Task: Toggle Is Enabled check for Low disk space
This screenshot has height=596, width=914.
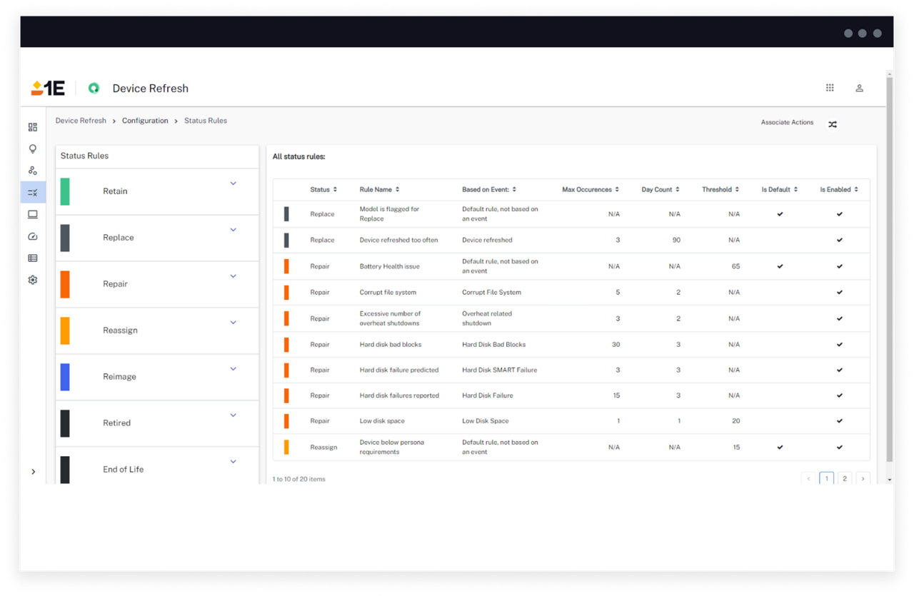Action: [839, 421]
